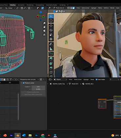The image size is (121, 138).
Task: Switch to the Compositing workspace tab
Action: pyautogui.click(x=40, y=5)
